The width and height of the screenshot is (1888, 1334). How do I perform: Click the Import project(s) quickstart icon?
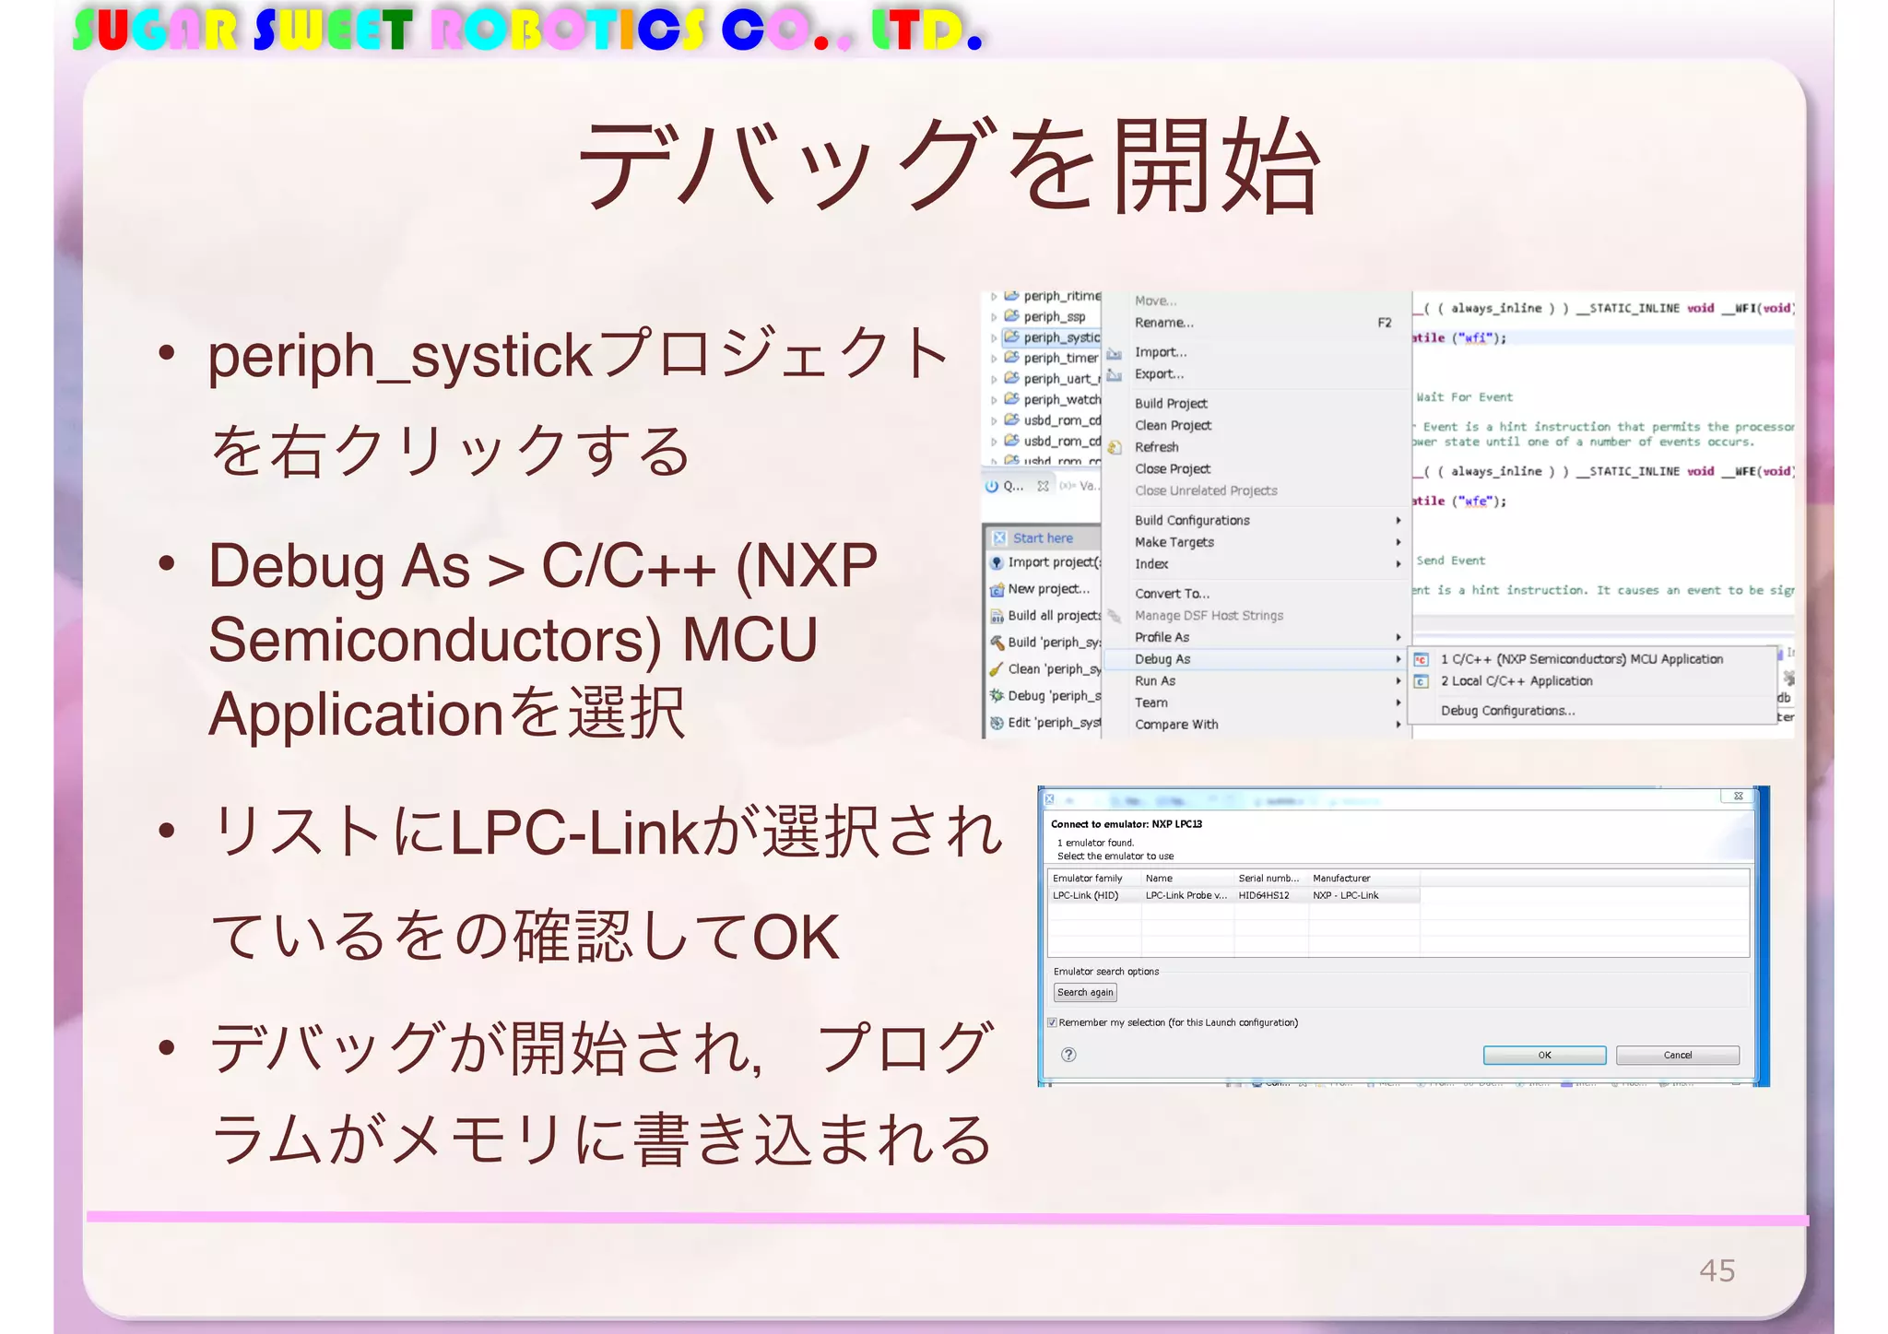(997, 562)
